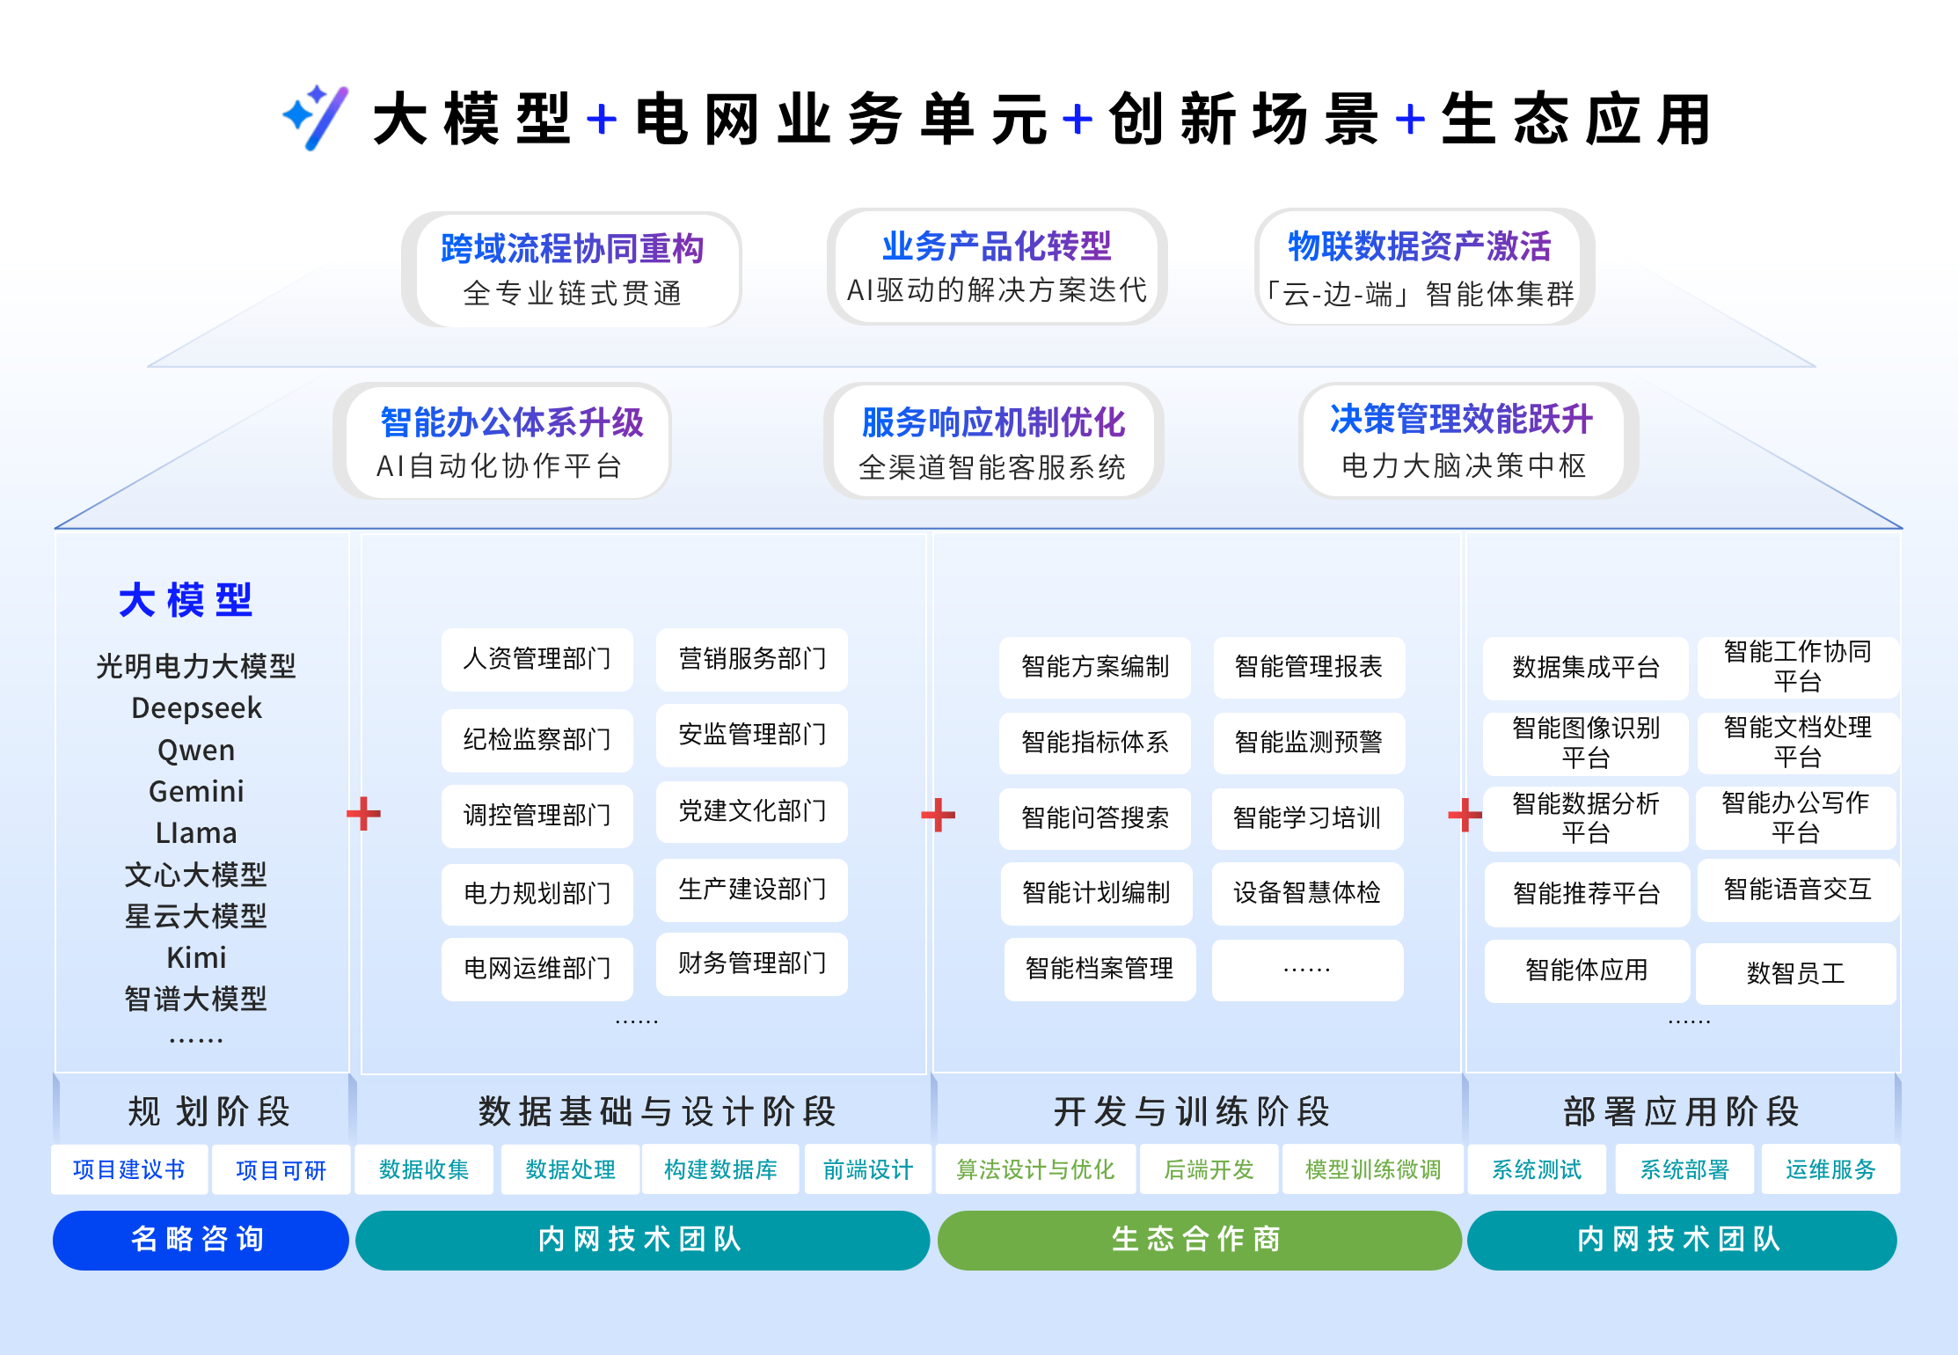Select the 模型训练微调 step
1958x1355 pixels.
(x=1373, y=1169)
